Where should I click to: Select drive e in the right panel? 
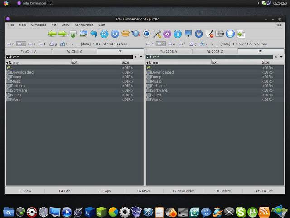(171, 44)
